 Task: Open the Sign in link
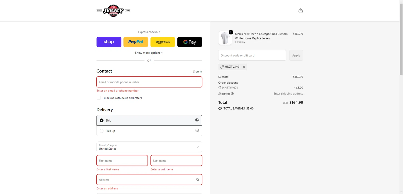(197, 72)
